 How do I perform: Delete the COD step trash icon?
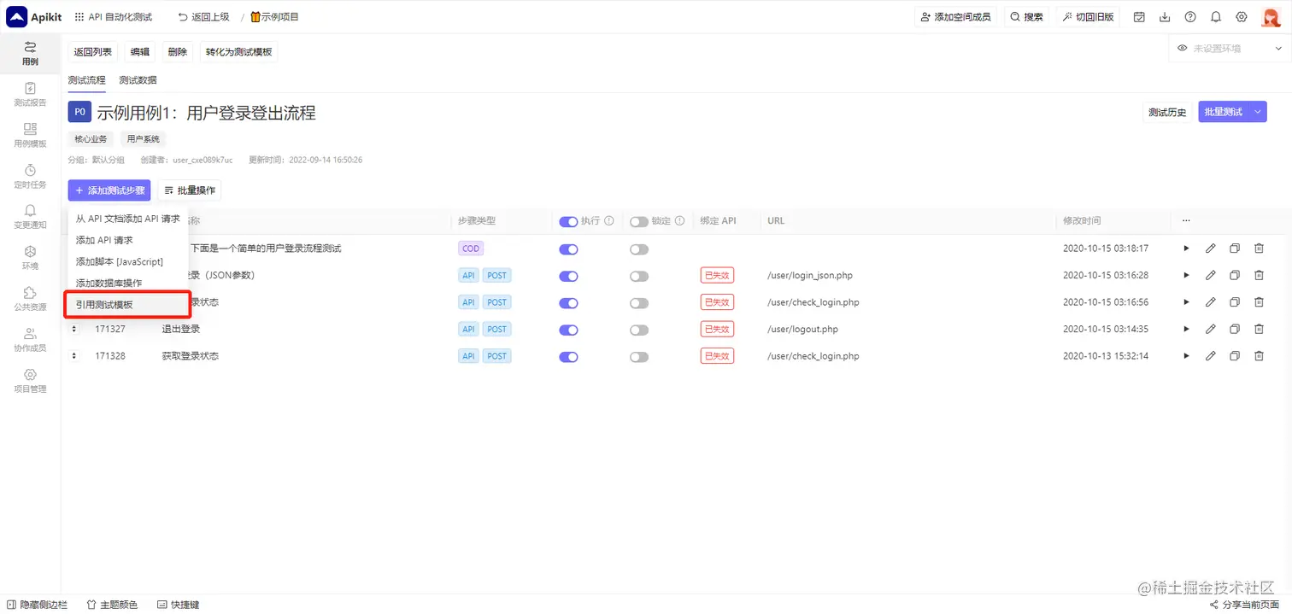(x=1259, y=249)
